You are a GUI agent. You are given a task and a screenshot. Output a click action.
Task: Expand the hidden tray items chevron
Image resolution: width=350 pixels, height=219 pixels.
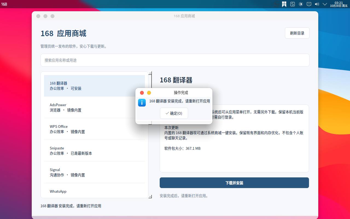pos(325,4)
